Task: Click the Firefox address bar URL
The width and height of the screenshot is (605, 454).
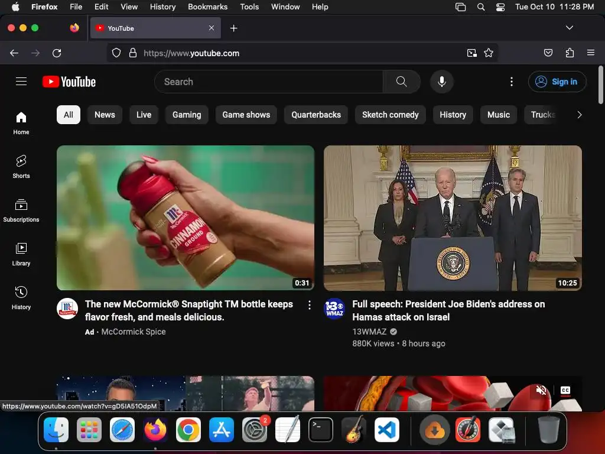Action: pos(191,53)
